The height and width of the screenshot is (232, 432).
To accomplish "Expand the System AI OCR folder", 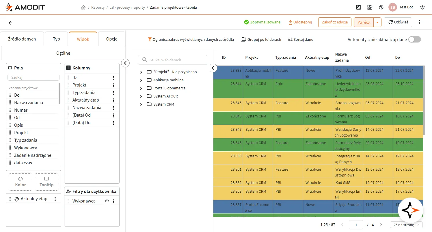I will click(141, 96).
